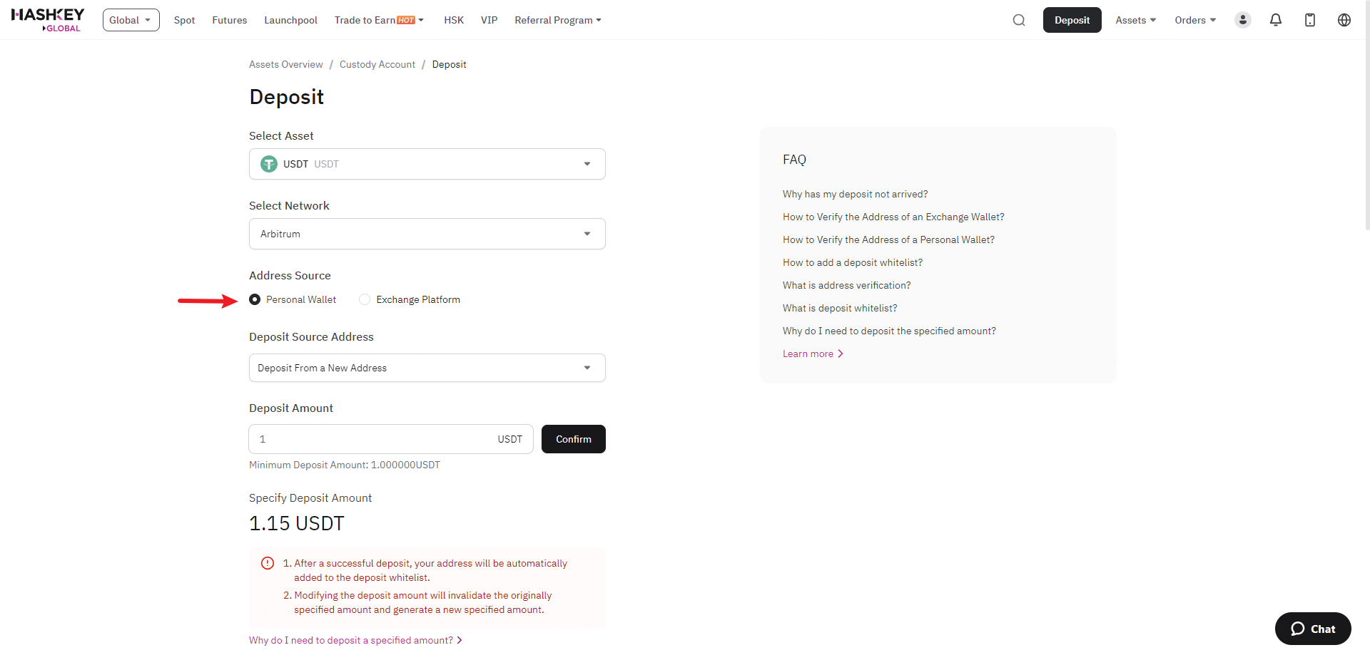Expand the Select Asset USDT dropdown
The height and width of the screenshot is (655, 1370).
427,164
